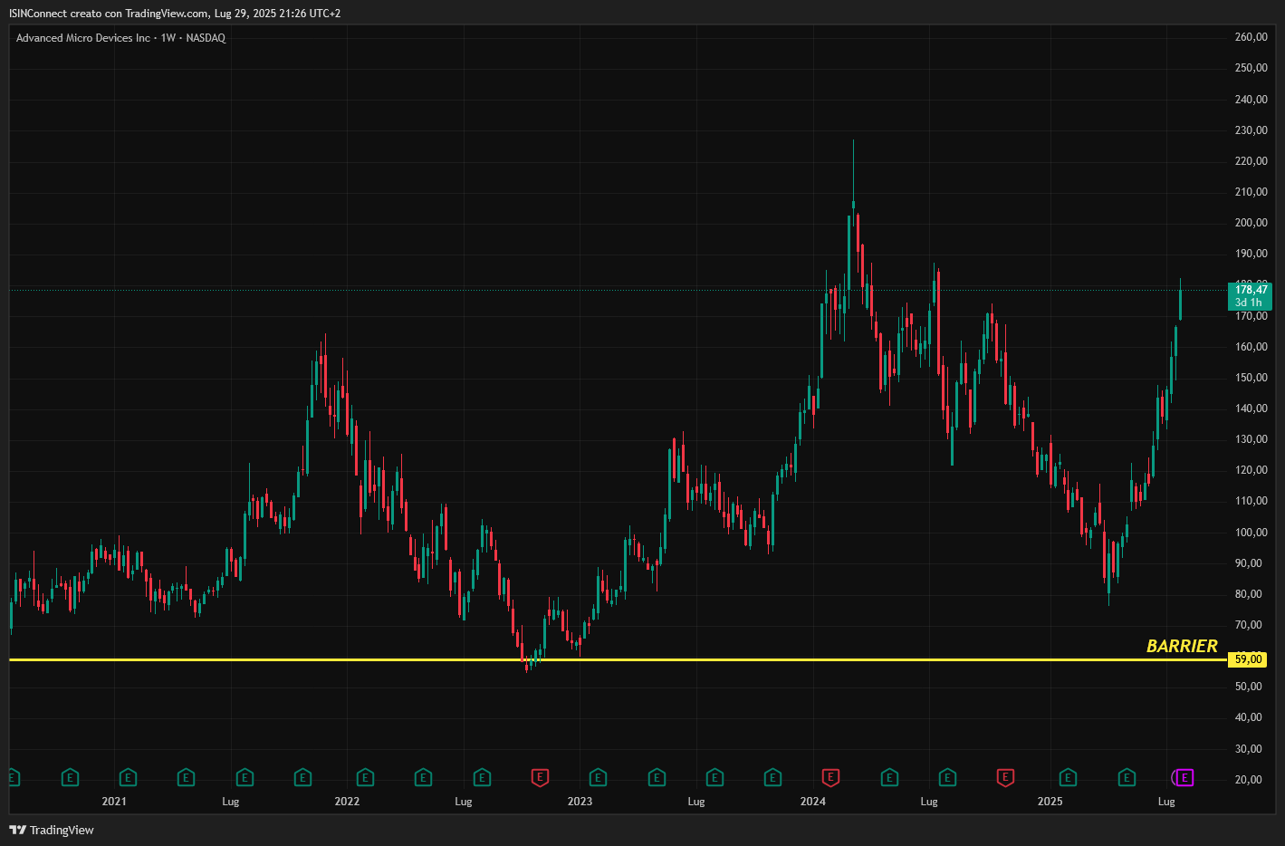Click the red earnings marker just after 2024
Screen dimensions: 1285x846
pyautogui.click(x=830, y=777)
